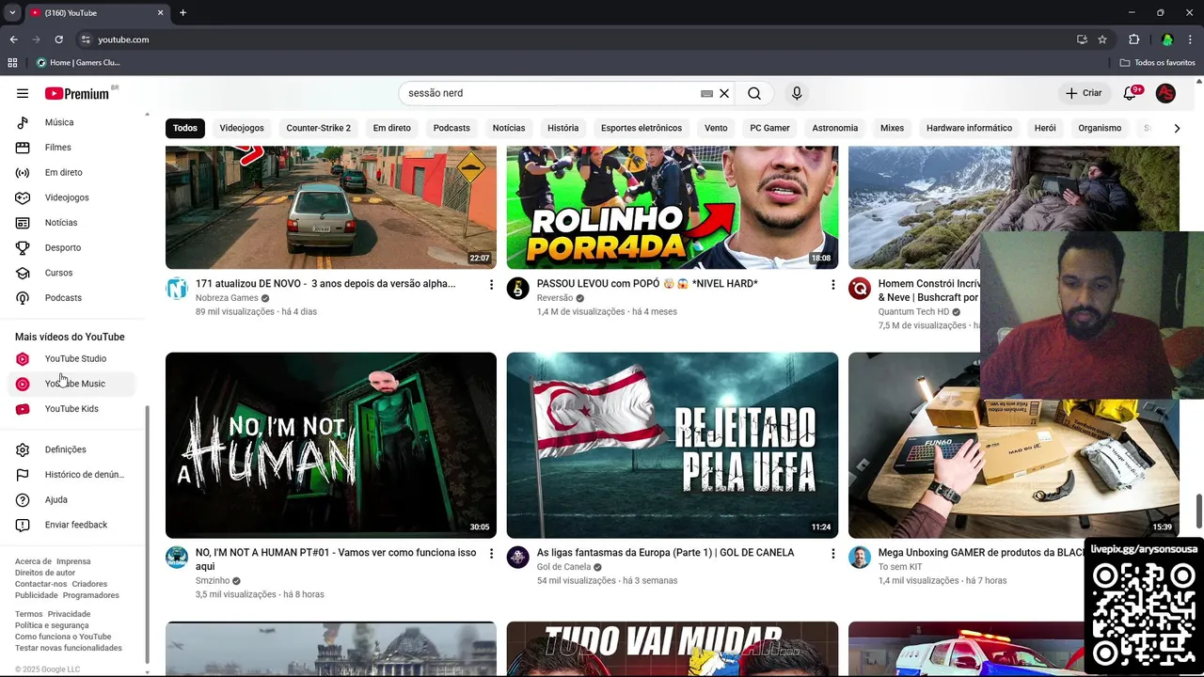Open Gol de Canela channel avatar
Image resolution: width=1204 pixels, height=677 pixels.
tap(517, 557)
